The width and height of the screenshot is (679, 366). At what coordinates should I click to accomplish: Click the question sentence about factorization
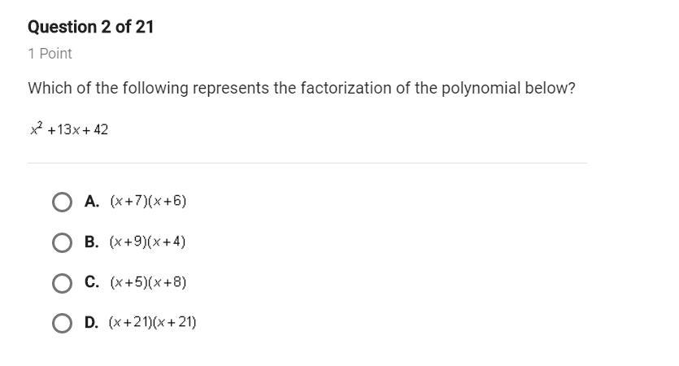(x=302, y=89)
